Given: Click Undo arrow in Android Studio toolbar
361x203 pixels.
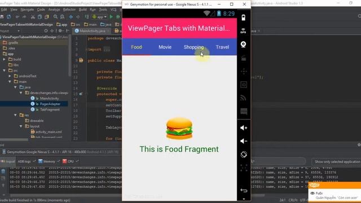Looking at the screenshot, I should point(17,17).
